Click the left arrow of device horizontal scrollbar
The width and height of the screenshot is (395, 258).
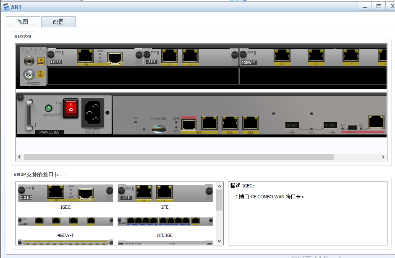[19, 157]
